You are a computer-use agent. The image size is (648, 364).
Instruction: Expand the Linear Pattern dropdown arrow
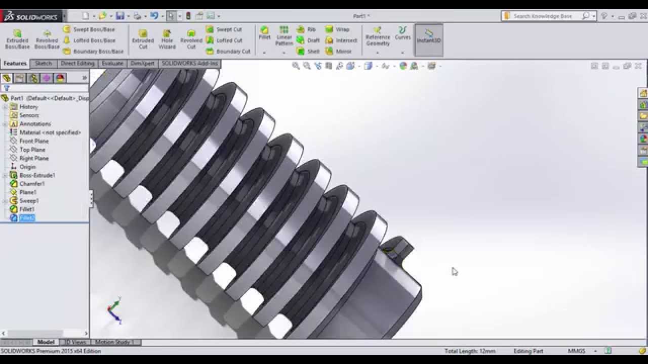coord(283,52)
